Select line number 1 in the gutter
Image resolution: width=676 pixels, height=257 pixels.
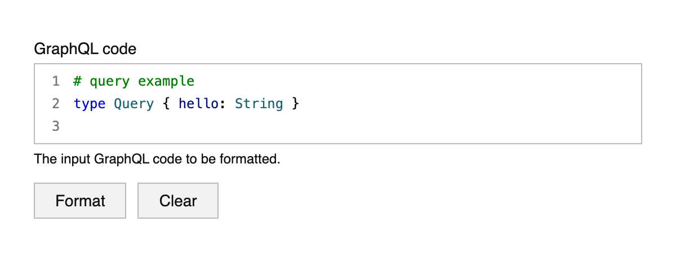pyautogui.click(x=56, y=81)
